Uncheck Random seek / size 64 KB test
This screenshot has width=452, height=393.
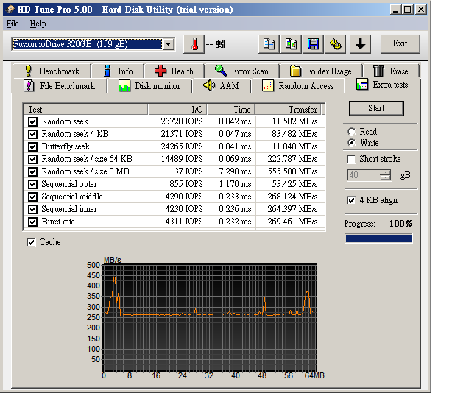[32, 159]
